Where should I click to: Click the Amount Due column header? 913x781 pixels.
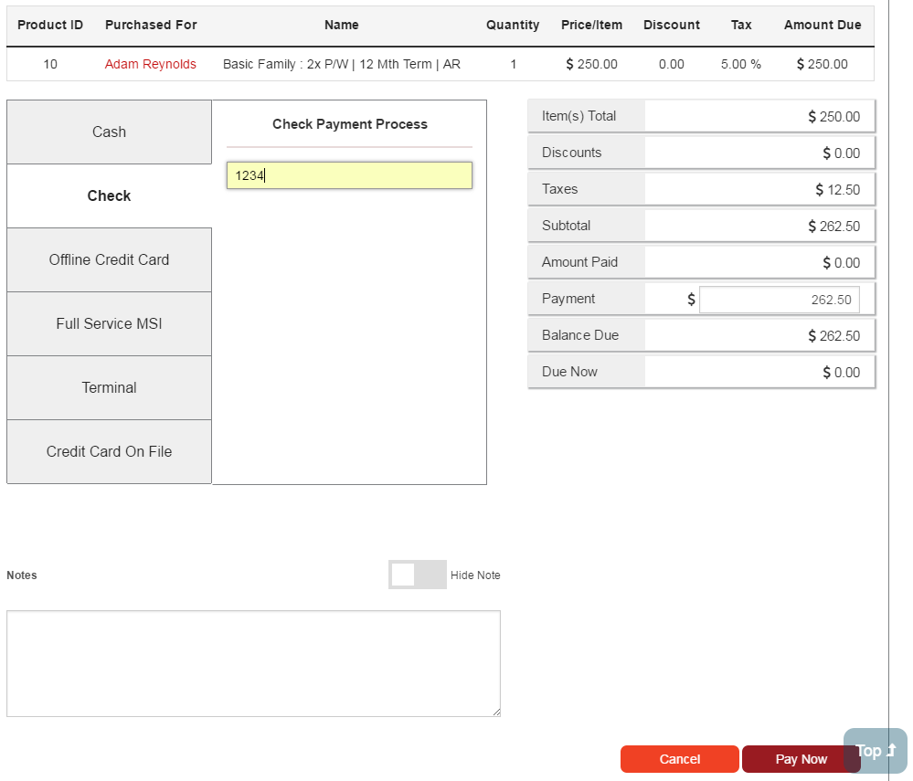point(822,26)
